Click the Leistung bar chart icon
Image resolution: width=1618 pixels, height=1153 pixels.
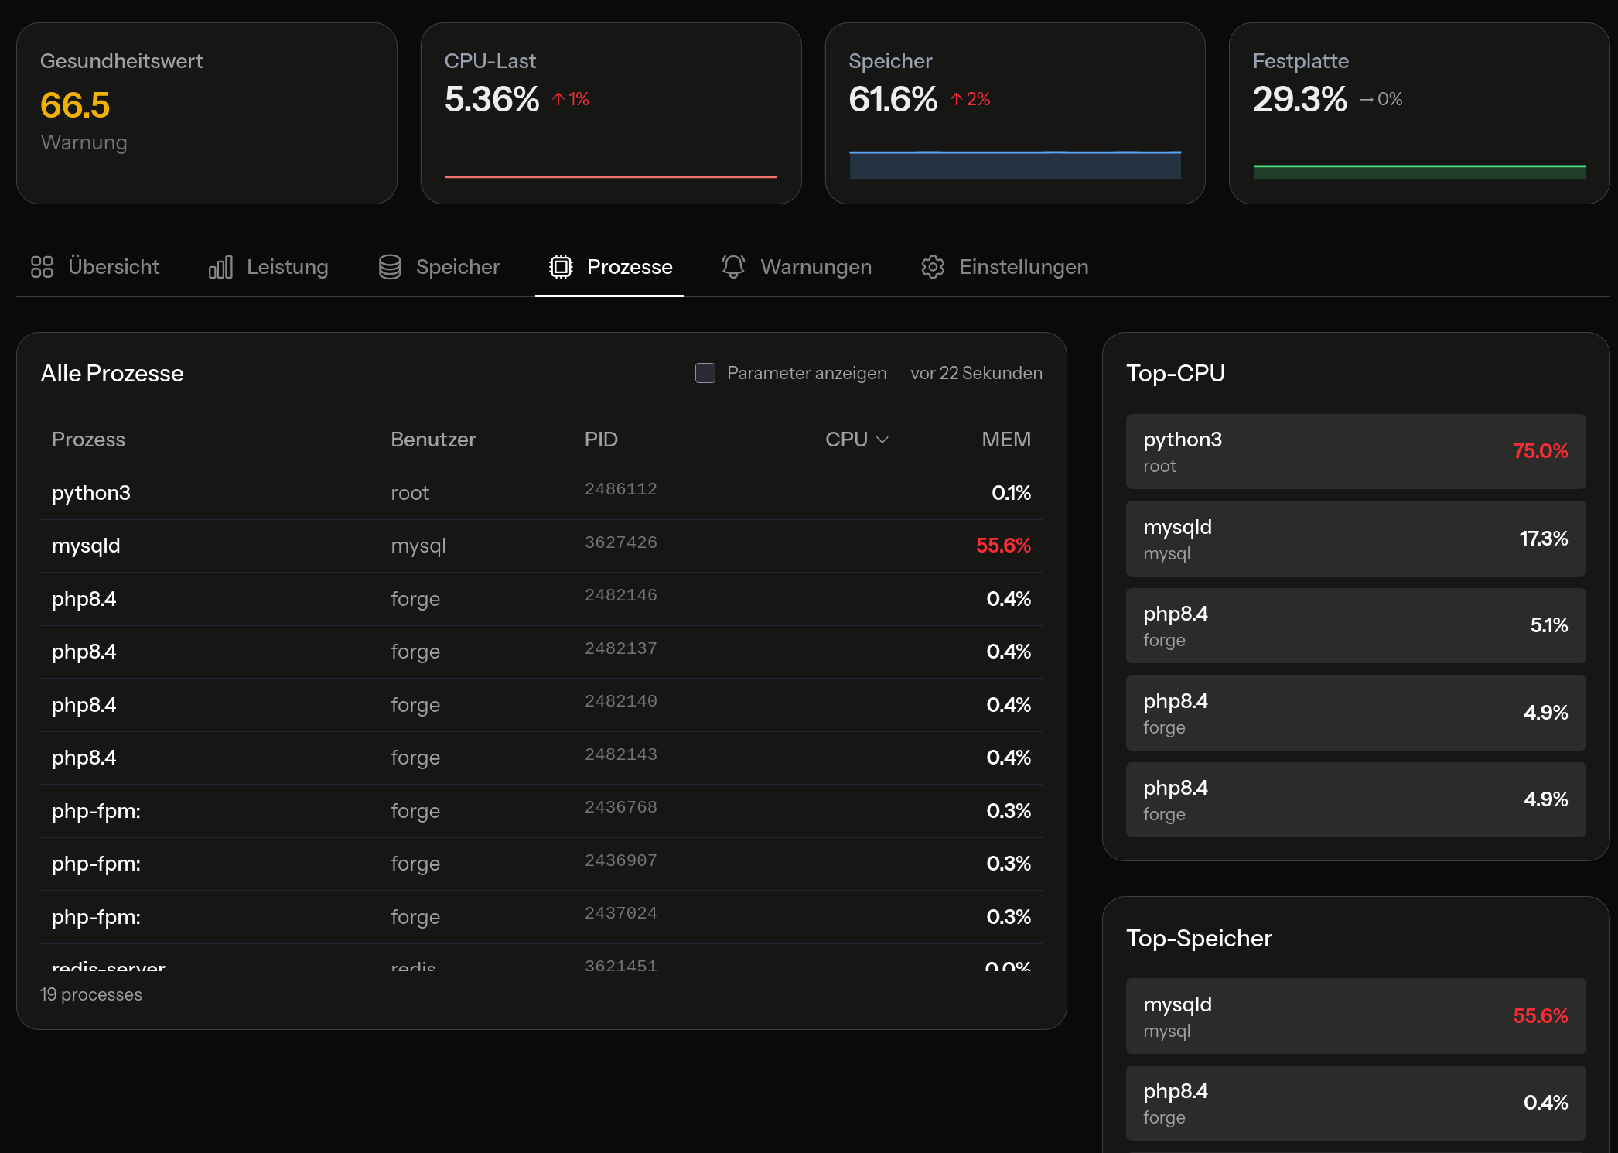point(220,267)
